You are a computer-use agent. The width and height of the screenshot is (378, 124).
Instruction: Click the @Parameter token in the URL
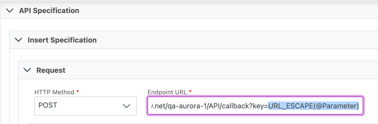point(335,106)
